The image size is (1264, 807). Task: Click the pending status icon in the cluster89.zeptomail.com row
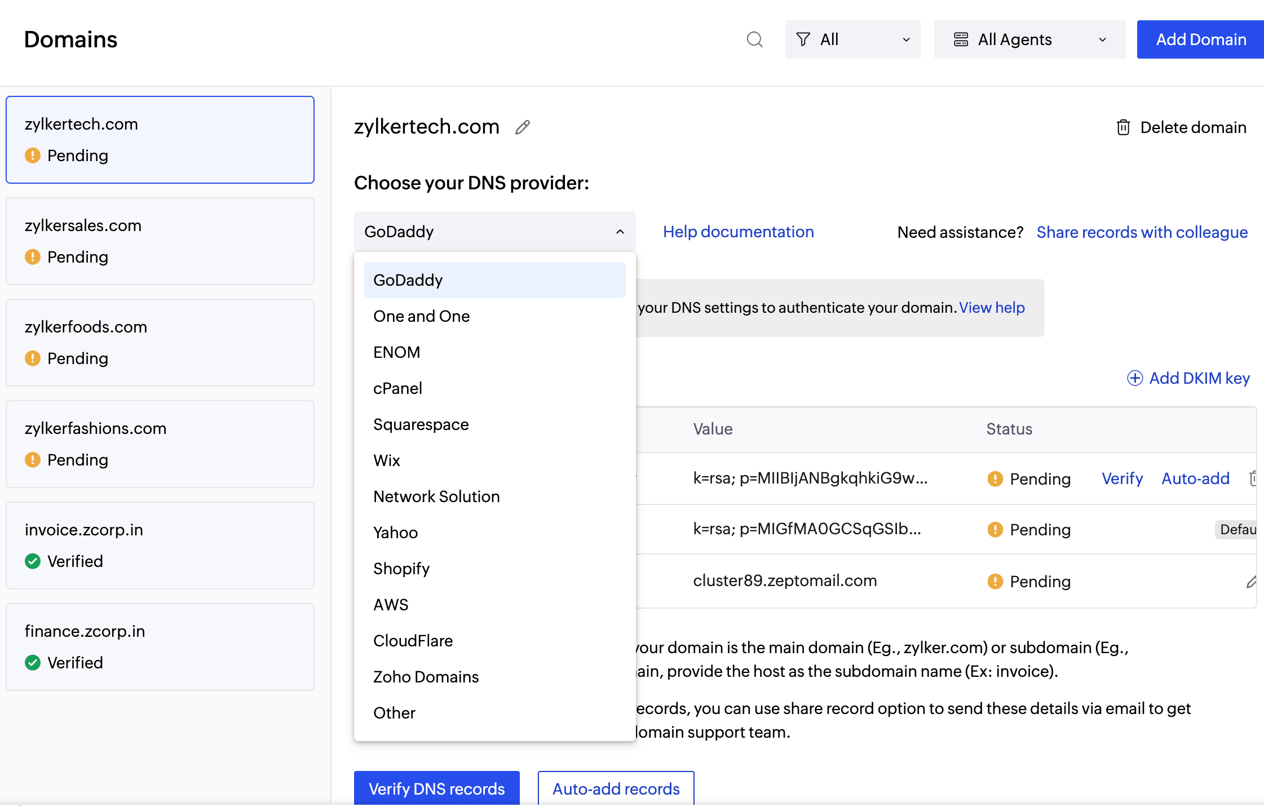tap(995, 582)
